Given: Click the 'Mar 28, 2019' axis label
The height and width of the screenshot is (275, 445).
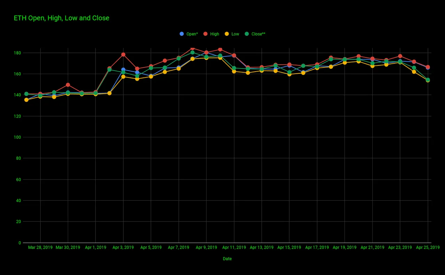Looking at the screenshot, I should click(x=40, y=248).
